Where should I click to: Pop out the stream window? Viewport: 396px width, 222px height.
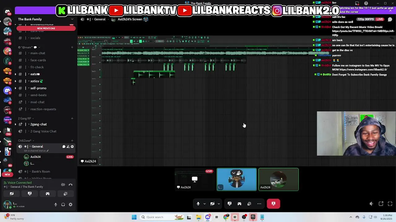(381, 204)
